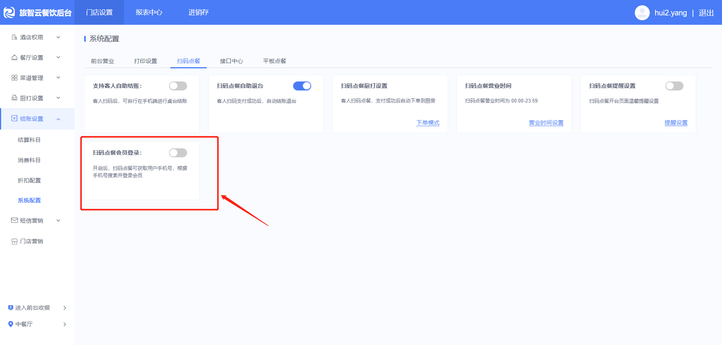Click the 短信营销 envelope icon
Screen dimensions: 722x345
coord(14,220)
